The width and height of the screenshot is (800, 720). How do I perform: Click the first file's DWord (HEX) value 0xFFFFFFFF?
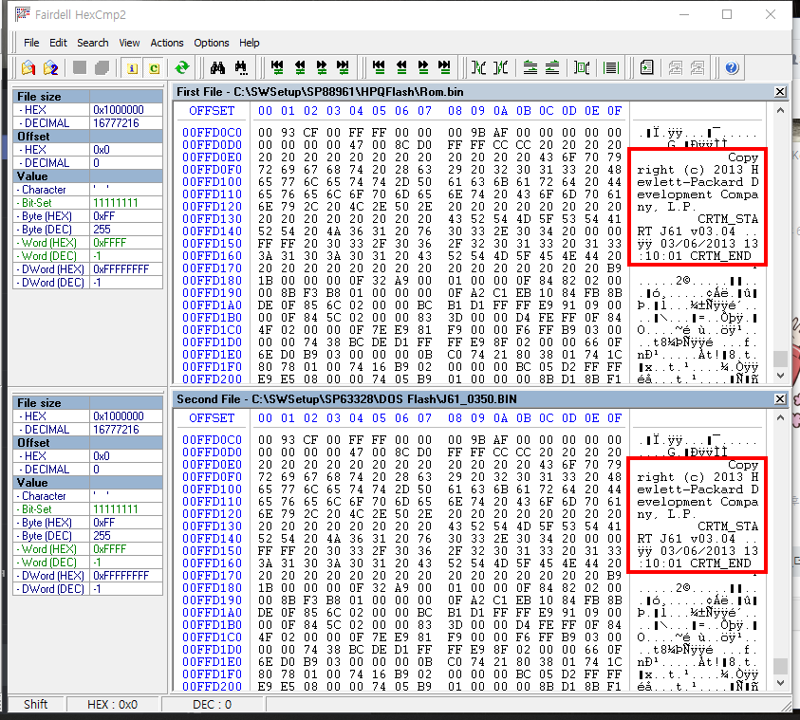coord(121,268)
